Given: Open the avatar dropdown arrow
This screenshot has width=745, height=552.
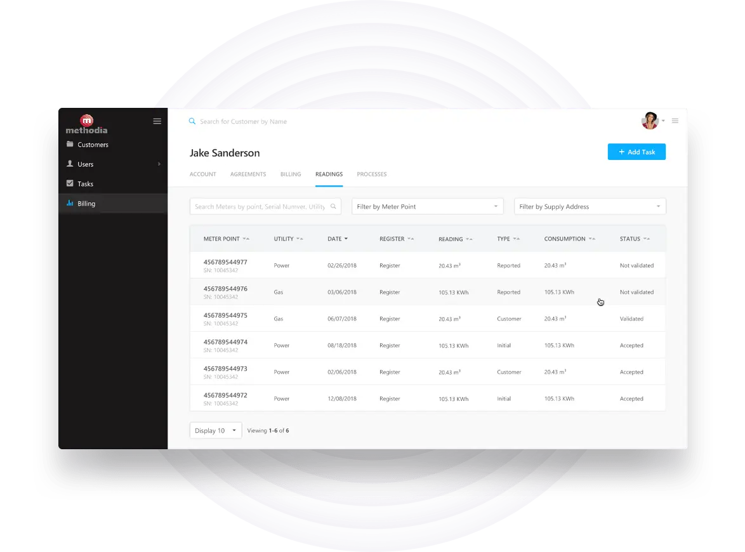Looking at the screenshot, I should [x=663, y=121].
